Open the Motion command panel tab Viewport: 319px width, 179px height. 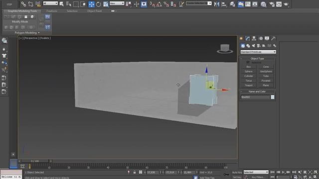coord(261,38)
